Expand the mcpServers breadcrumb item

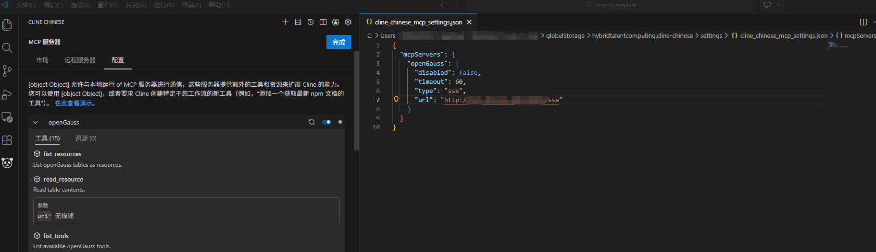point(859,36)
